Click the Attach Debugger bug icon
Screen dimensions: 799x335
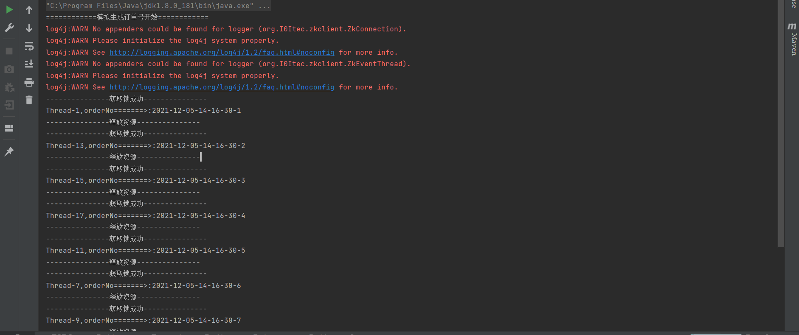click(9, 87)
